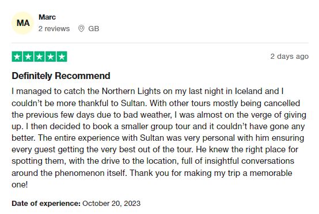Select the GB country label
Screen dimensions: 319x214
94,29
